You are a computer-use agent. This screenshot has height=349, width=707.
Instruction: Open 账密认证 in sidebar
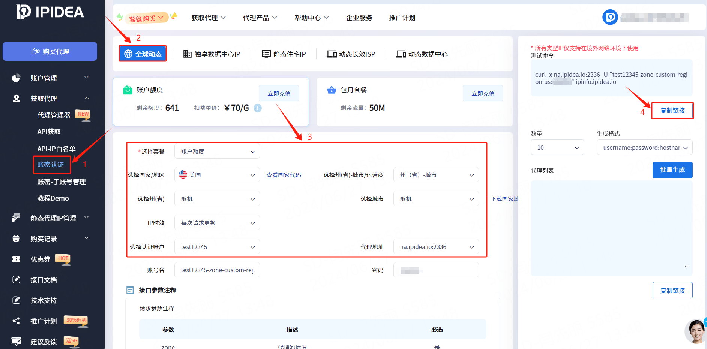(x=51, y=165)
